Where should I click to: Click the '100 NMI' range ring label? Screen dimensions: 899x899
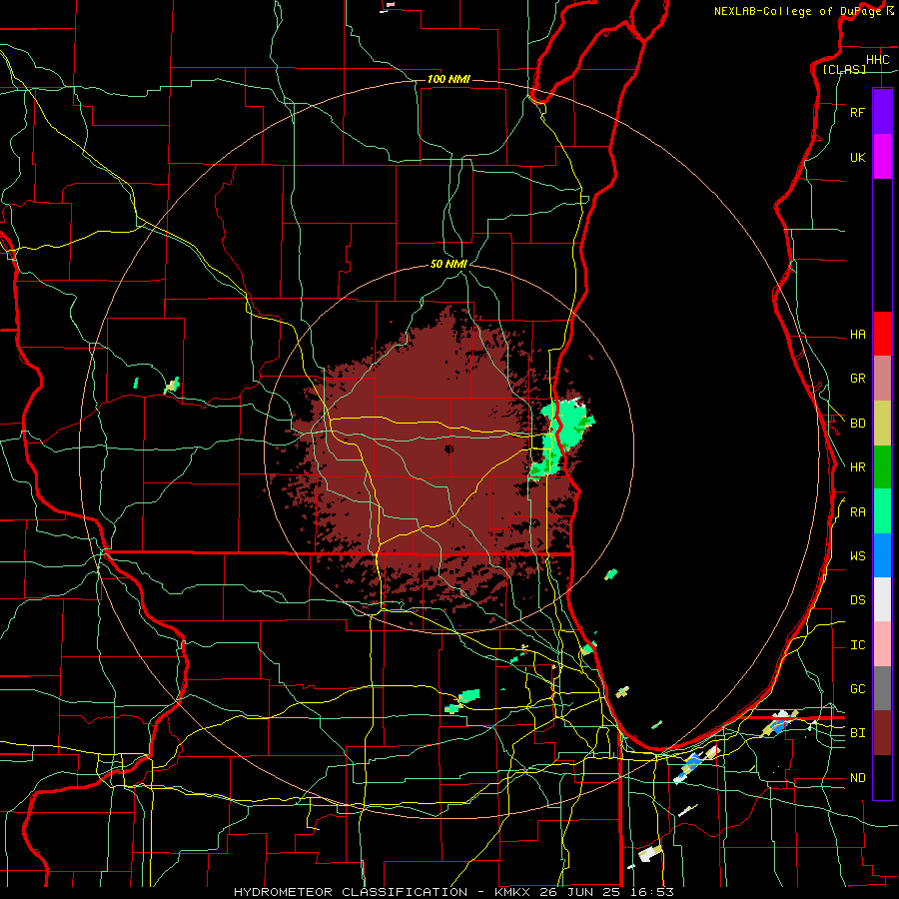[449, 79]
